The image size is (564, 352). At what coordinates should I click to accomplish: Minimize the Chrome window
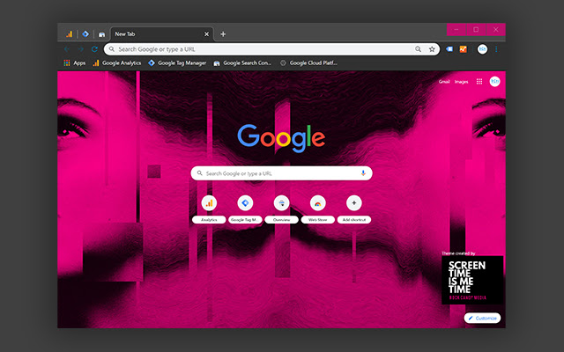click(456, 29)
